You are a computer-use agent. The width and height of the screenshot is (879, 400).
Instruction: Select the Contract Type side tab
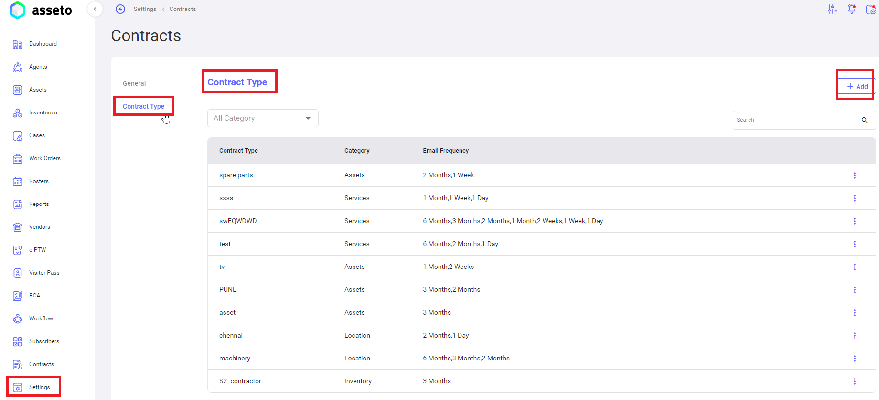click(x=143, y=106)
